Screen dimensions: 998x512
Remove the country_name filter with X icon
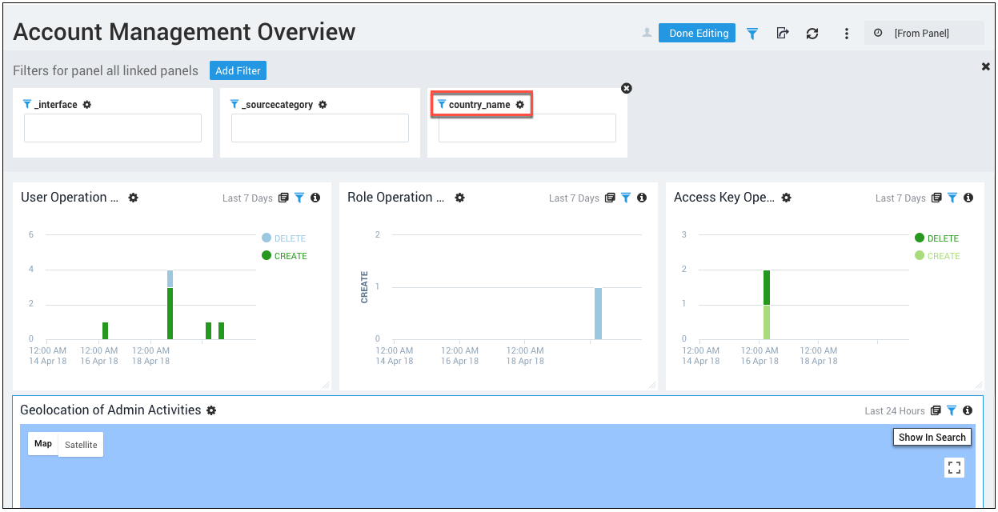point(627,88)
